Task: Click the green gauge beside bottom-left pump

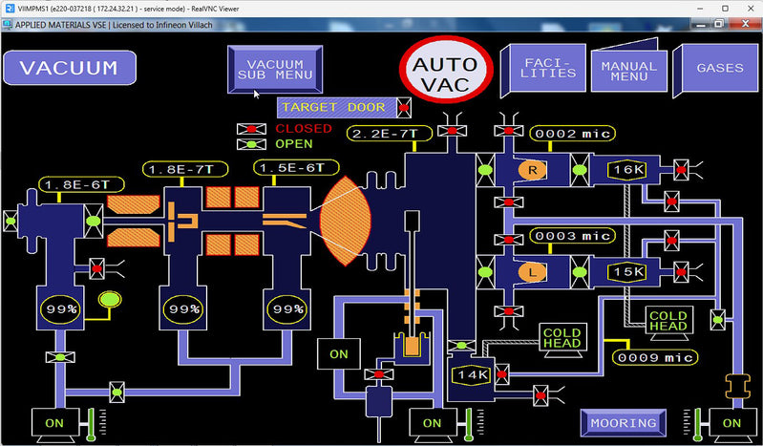Action: tap(91, 425)
